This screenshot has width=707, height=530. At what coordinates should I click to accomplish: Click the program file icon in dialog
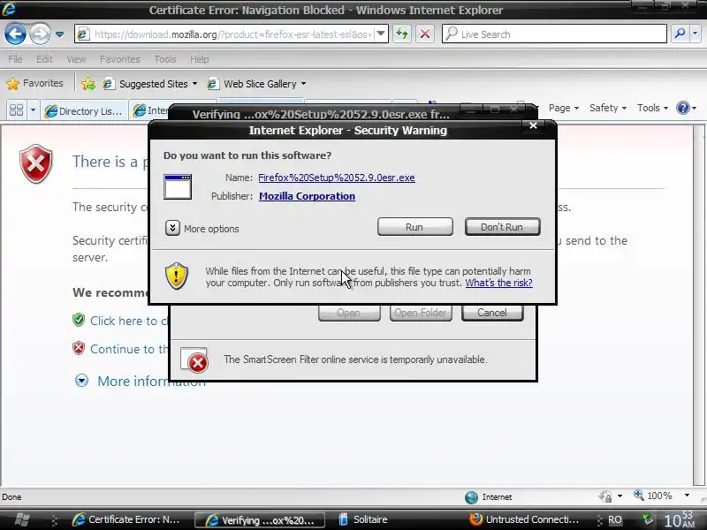click(x=178, y=186)
